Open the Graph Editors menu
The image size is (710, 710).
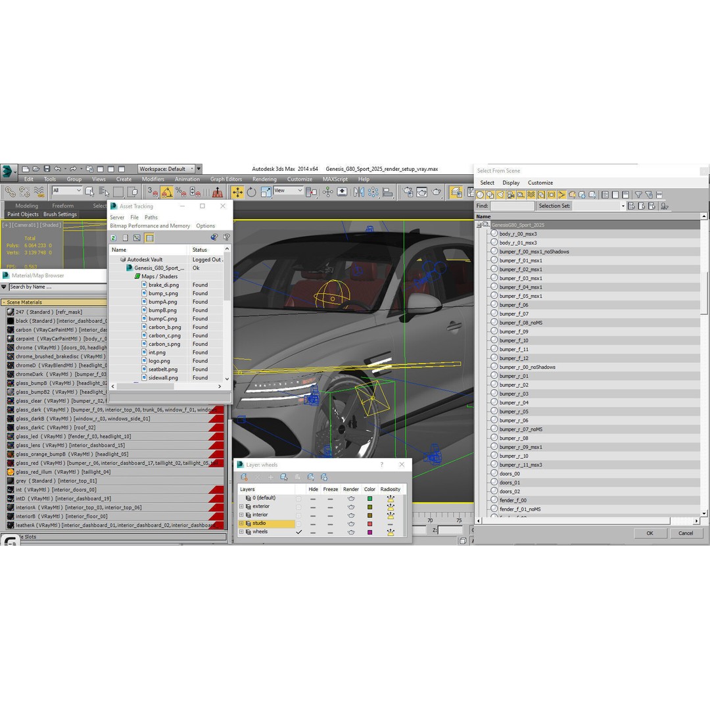click(226, 179)
